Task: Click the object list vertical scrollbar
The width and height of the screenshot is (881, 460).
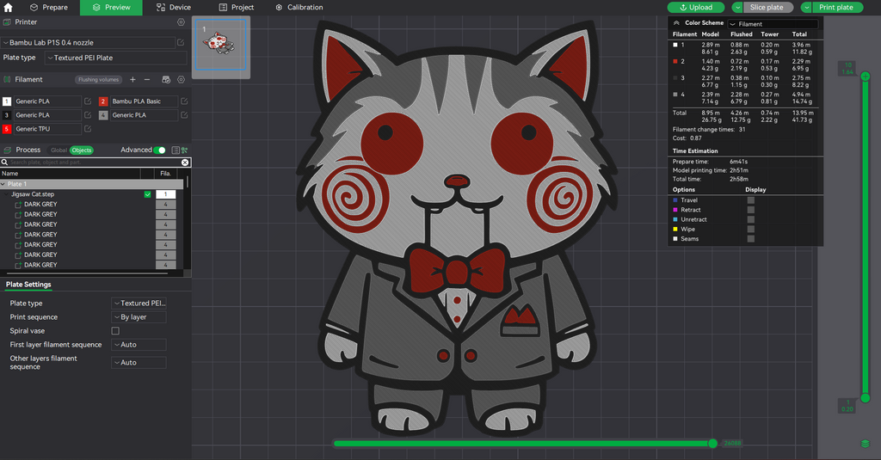Action: click(188, 183)
